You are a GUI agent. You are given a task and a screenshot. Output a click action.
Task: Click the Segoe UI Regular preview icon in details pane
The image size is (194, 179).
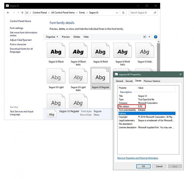click(x=51, y=114)
